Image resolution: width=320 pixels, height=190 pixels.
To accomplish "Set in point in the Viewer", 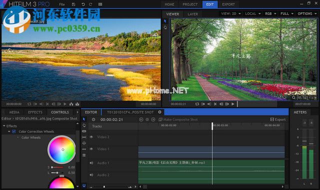I will [203, 104].
